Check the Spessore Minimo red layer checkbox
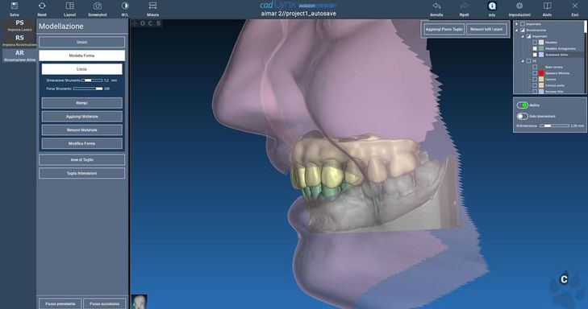Screen dimensions: 588x309 pyautogui.click(x=535, y=73)
